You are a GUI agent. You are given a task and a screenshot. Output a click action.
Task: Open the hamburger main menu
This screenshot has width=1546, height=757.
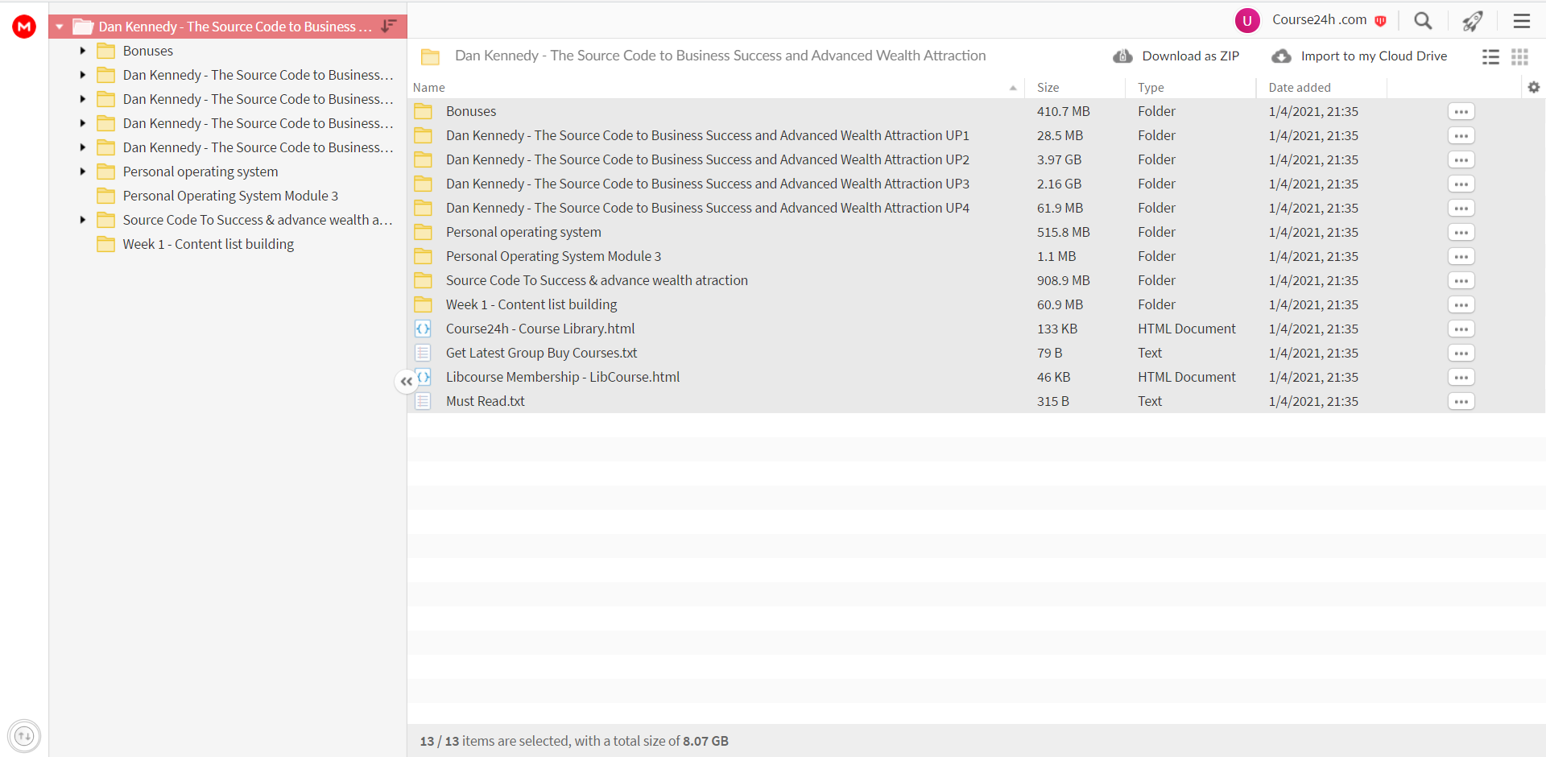[1521, 21]
